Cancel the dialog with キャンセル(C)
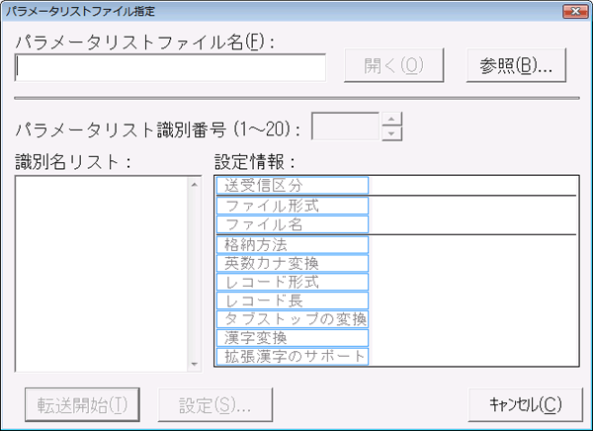This screenshot has height=431, width=593. (x=526, y=405)
